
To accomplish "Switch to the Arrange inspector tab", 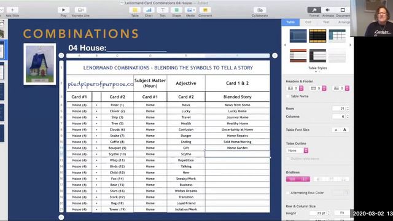I will [x=344, y=22].
